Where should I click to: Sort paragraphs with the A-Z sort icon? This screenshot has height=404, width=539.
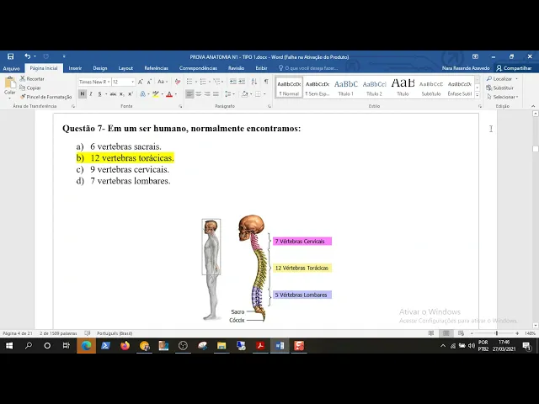pyautogui.click(x=254, y=82)
